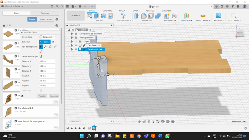Click the Cargar upload button
249x140 pixels.
[x=32, y=19]
